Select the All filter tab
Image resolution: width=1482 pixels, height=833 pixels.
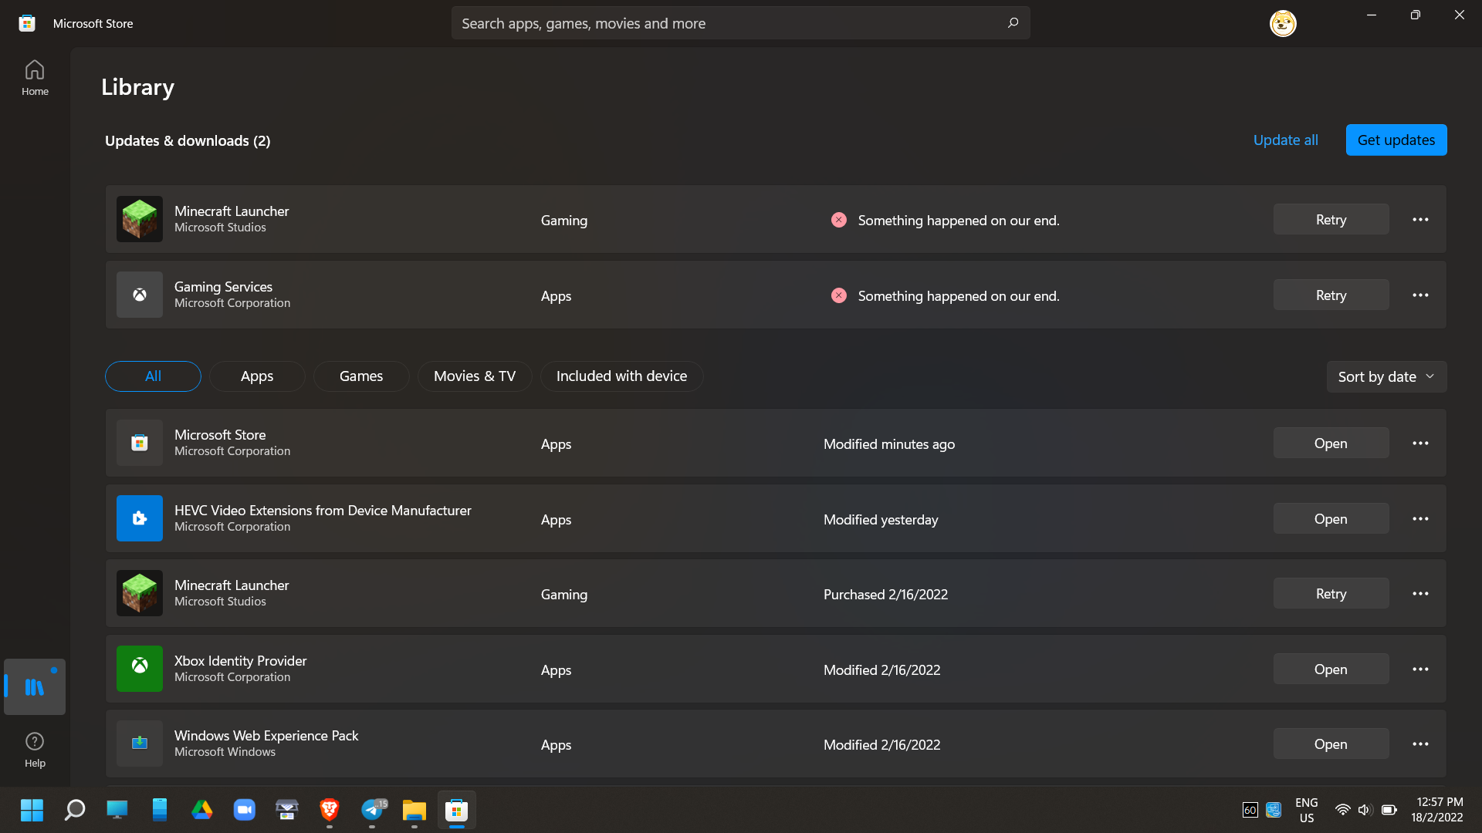click(153, 376)
